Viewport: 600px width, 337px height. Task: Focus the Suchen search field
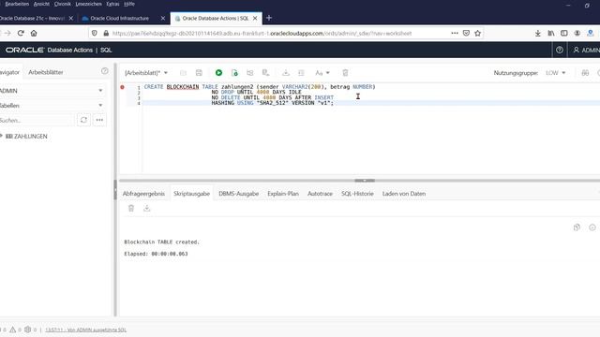click(37, 120)
